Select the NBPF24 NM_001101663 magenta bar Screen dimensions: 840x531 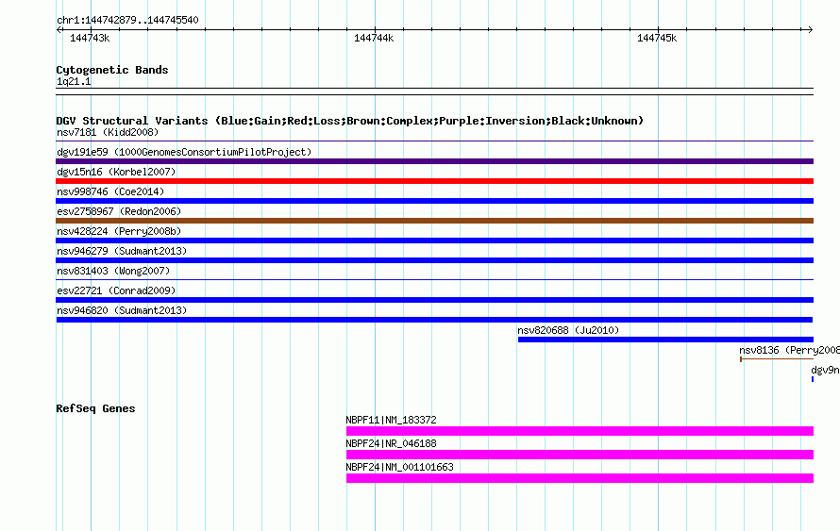click(580, 478)
